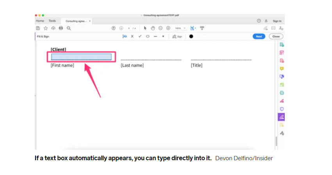Go to the Home tab
This screenshot has height=175, width=332.
(40, 21)
